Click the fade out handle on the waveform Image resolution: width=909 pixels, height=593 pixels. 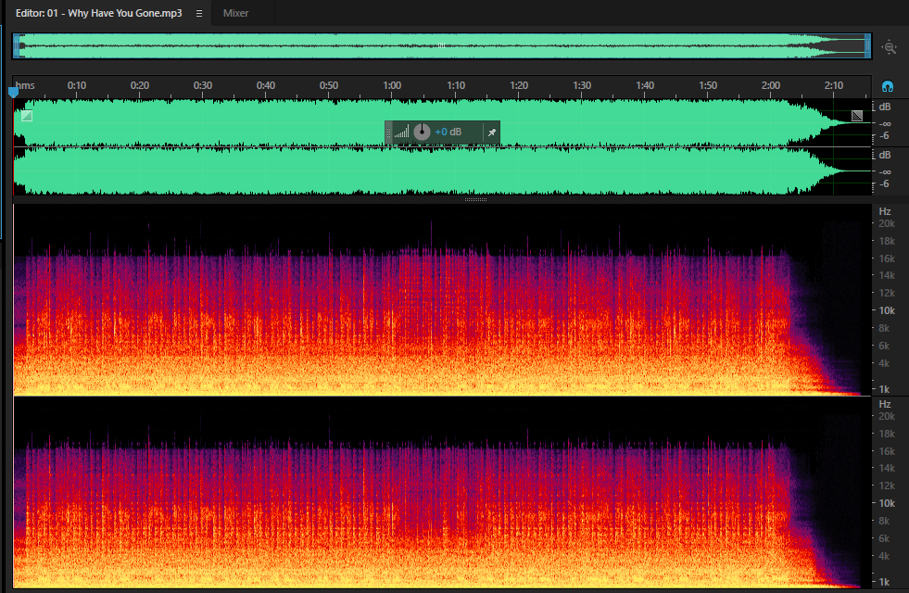tap(857, 116)
